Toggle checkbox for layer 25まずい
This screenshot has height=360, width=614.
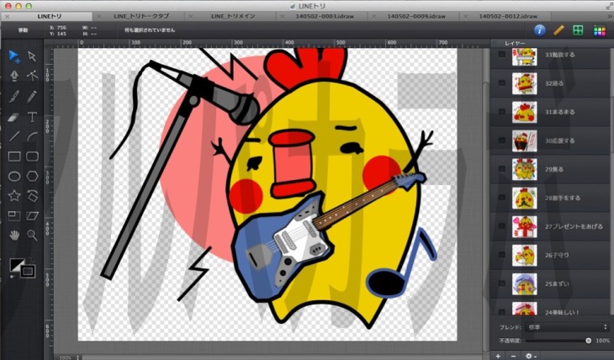(x=501, y=283)
